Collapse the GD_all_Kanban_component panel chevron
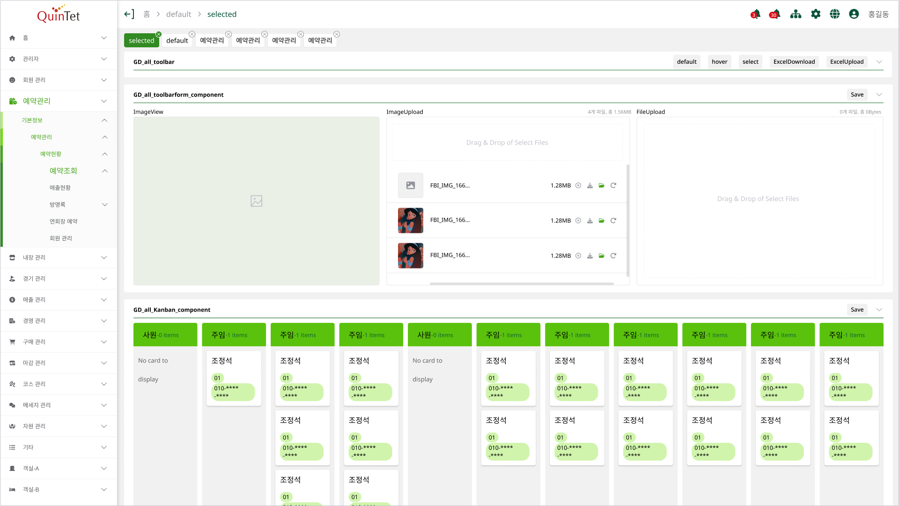 coord(879,310)
